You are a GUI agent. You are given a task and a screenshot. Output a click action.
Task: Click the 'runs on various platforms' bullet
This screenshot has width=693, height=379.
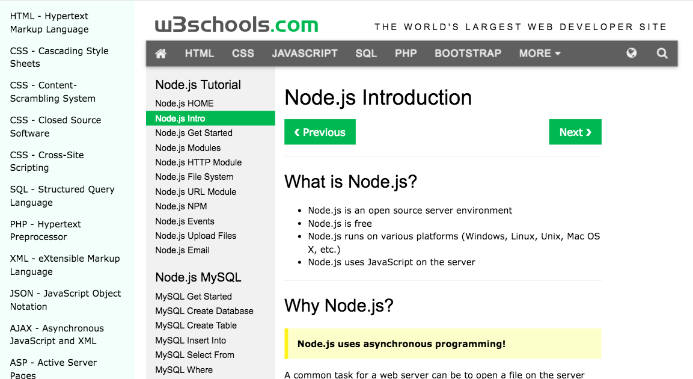point(454,243)
